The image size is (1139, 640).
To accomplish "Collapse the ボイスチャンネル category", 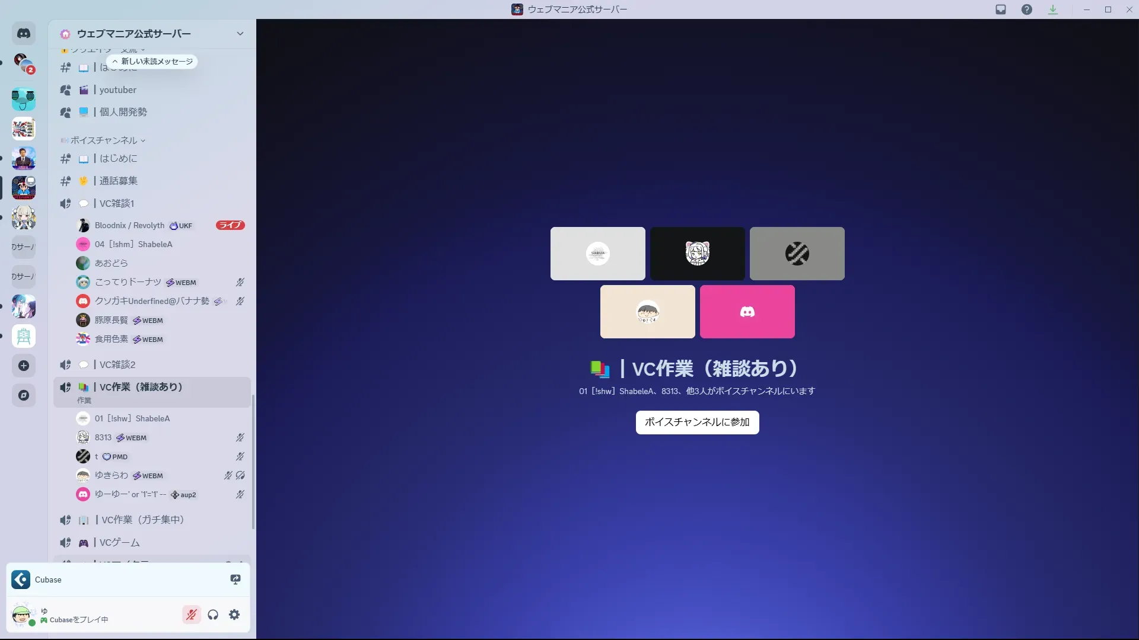I will coord(104,140).
